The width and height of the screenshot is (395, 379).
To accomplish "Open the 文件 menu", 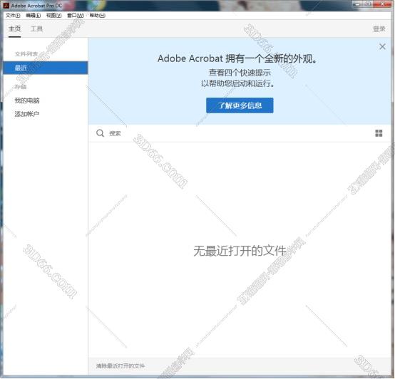I will [x=13, y=16].
